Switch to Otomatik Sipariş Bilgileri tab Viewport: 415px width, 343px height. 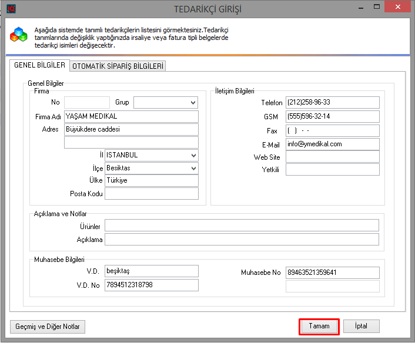click(x=118, y=66)
